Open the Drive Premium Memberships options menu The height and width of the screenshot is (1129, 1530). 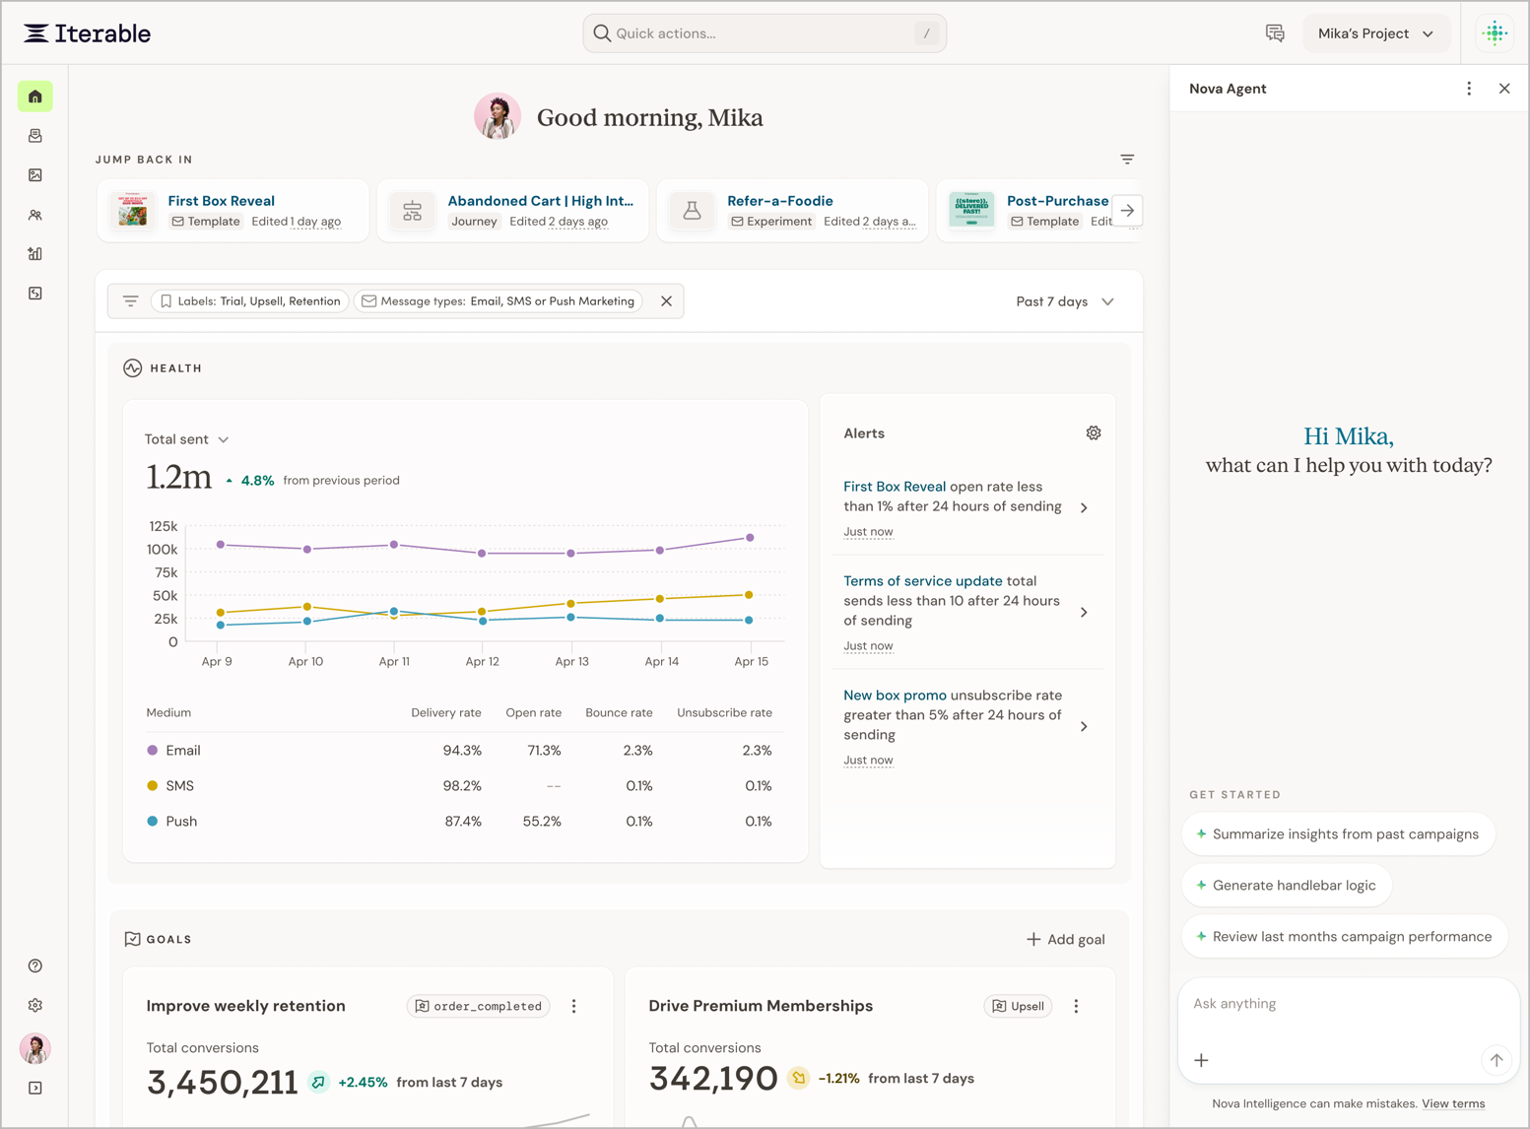tap(1076, 1006)
